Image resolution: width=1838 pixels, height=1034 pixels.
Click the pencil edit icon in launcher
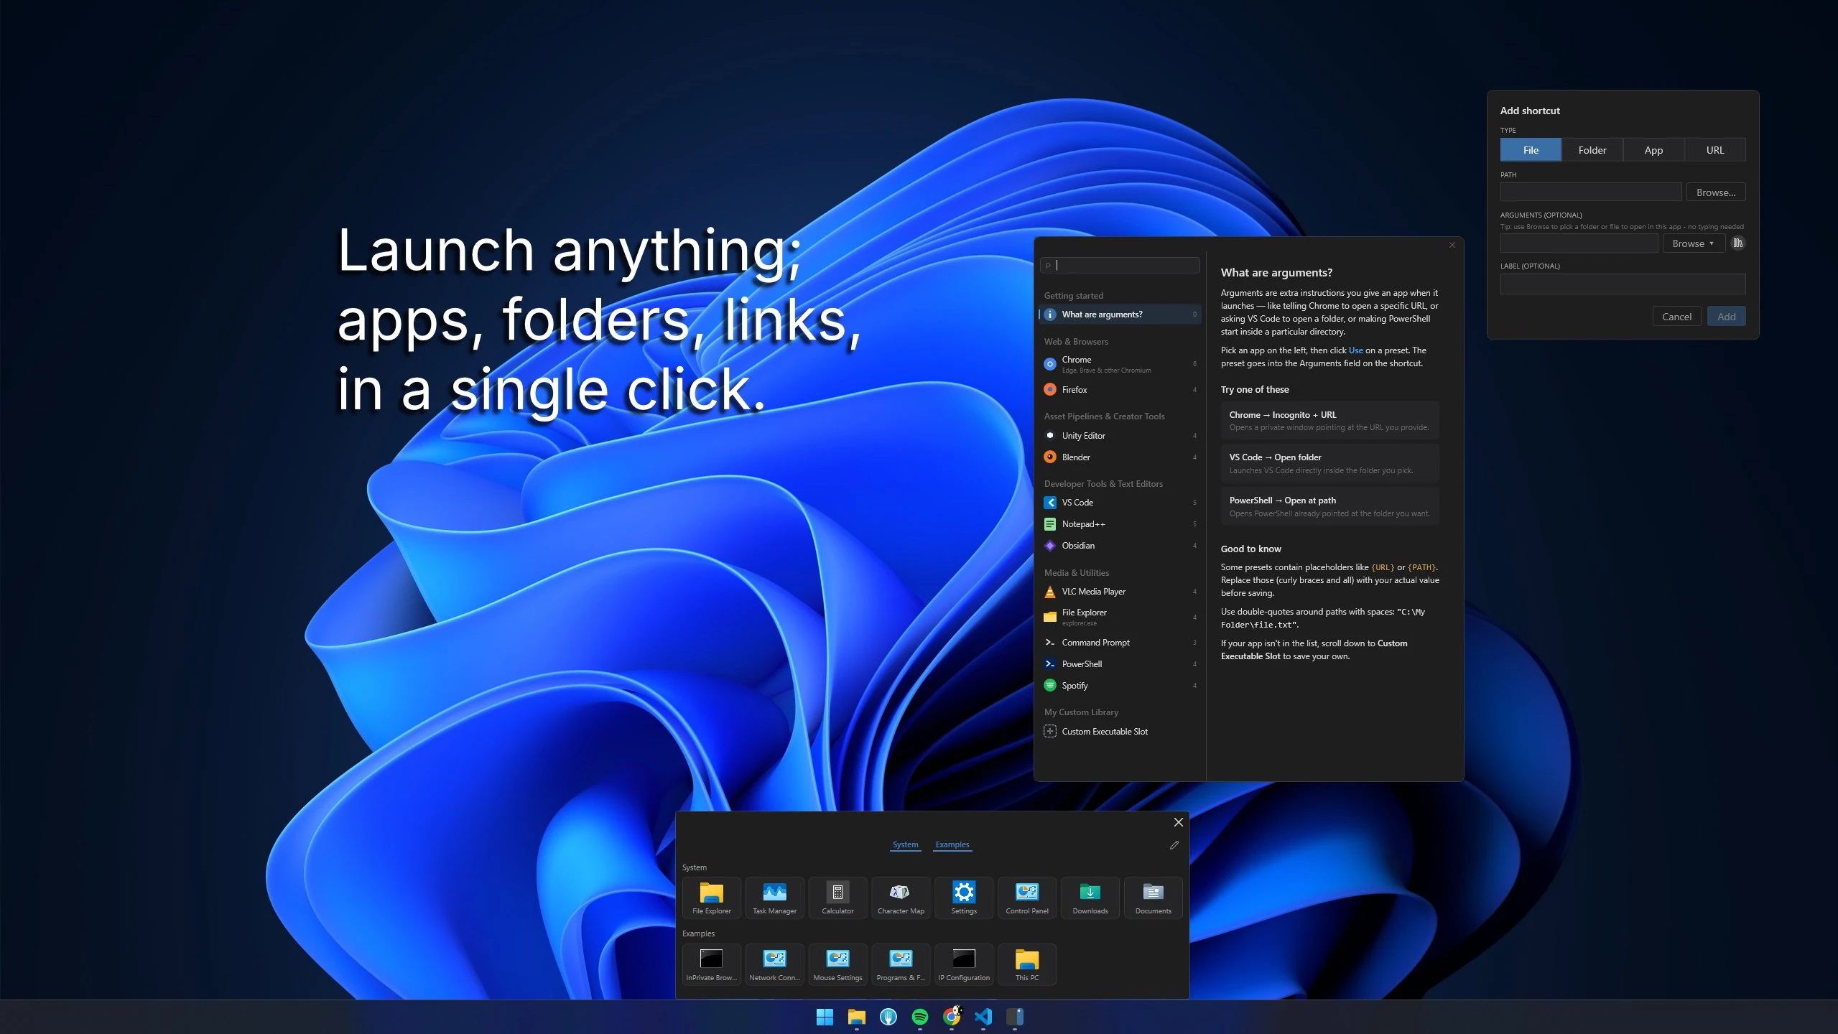[x=1174, y=845]
